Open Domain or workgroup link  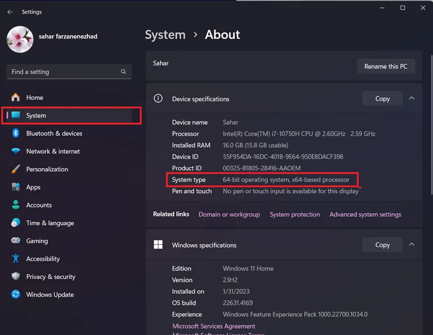[x=229, y=215]
